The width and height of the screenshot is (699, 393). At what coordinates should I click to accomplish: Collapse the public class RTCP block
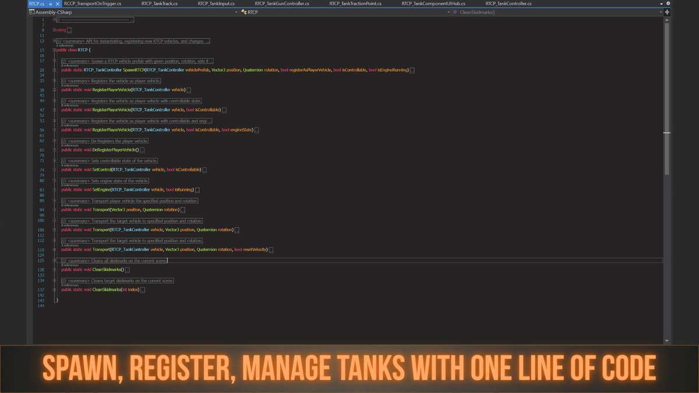pyautogui.click(x=54, y=50)
